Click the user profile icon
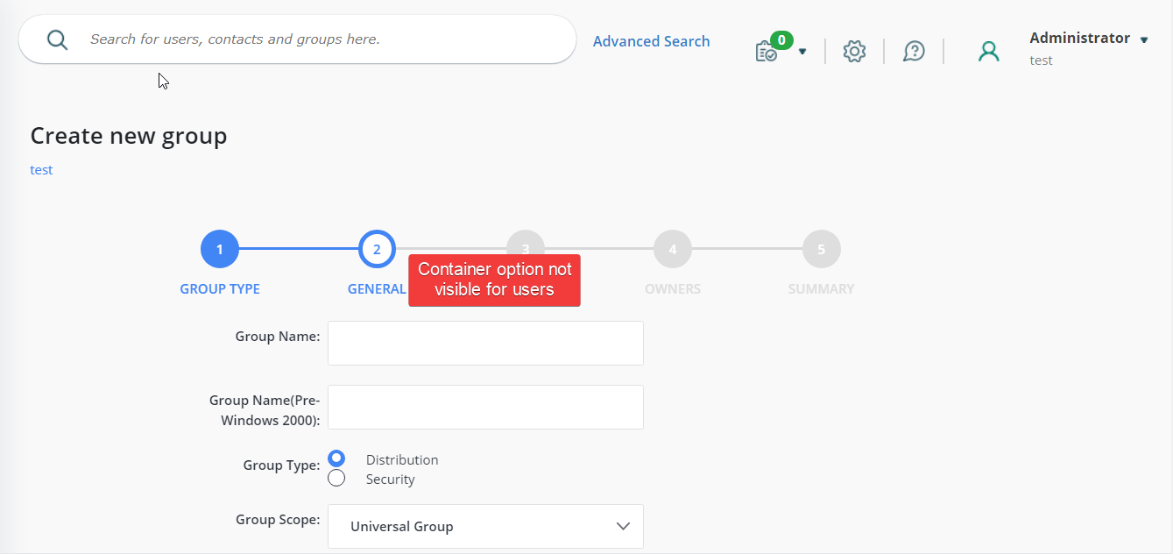 point(989,51)
